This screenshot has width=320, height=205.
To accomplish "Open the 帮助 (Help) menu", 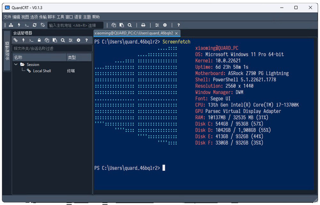I will click(96, 17).
